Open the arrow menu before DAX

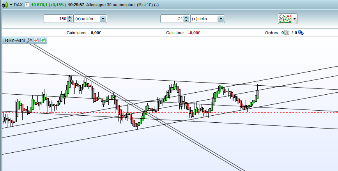[x=11, y=5]
